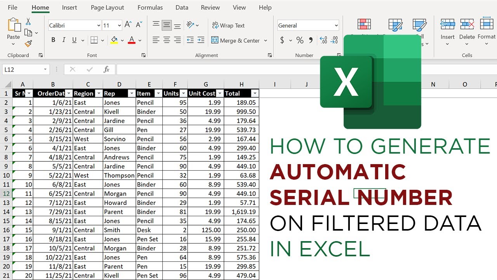Click the Delete cells icon
Viewport: 497px width, 280px height.
467,24
